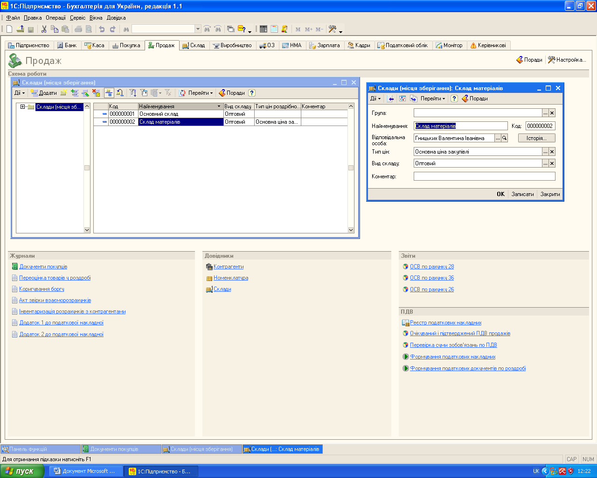Image resolution: width=597 pixels, height=478 pixels.
Task: Click the edit element pencil icon in Склади list
Action: pyautogui.click(x=85, y=93)
